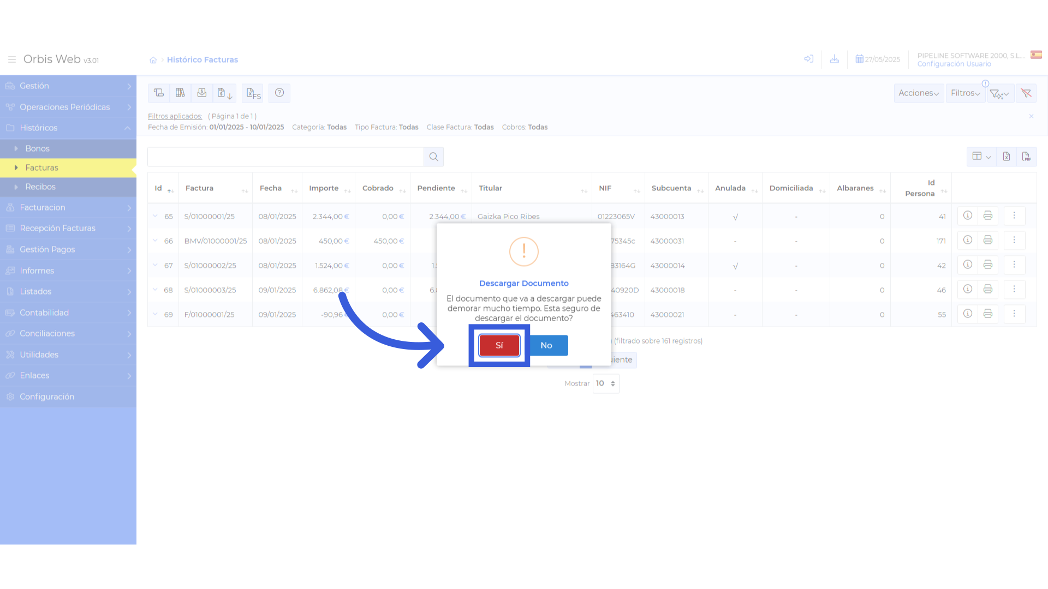Export table to PDF icon

point(1027,157)
